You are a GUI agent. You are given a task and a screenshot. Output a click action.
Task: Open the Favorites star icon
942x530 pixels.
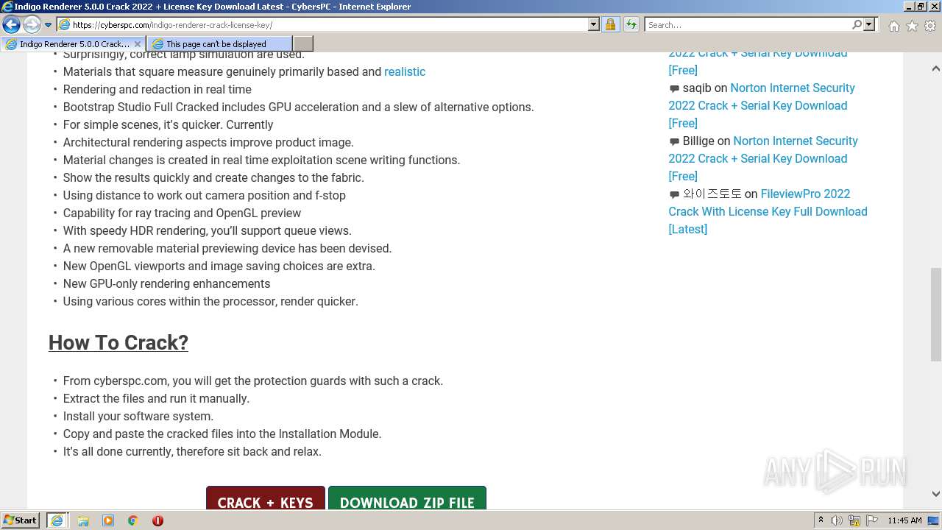click(912, 26)
